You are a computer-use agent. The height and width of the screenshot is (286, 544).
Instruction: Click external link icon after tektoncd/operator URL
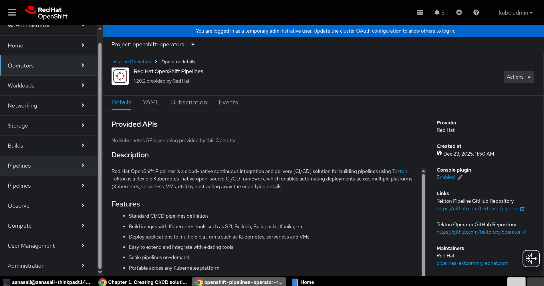tap(524, 233)
